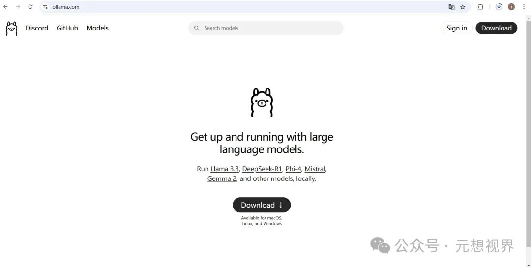Open the browser three-dot menu
The image size is (531, 267).
click(524, 7)
